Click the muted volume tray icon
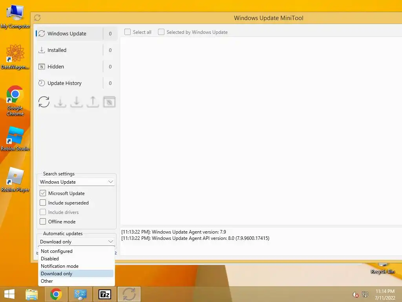This screenshot has width=402, height=302. (355, 295)
